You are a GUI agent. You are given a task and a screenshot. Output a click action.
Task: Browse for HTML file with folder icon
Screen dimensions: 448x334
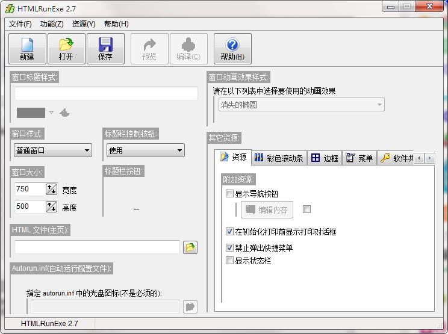pos(190,247)
